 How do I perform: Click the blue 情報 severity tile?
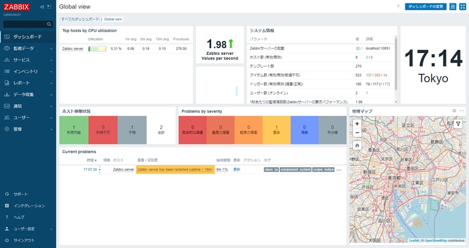click(304, 130)
